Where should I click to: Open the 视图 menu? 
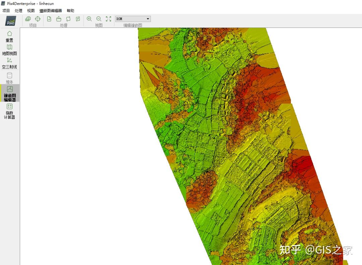[x=31, y=11]
